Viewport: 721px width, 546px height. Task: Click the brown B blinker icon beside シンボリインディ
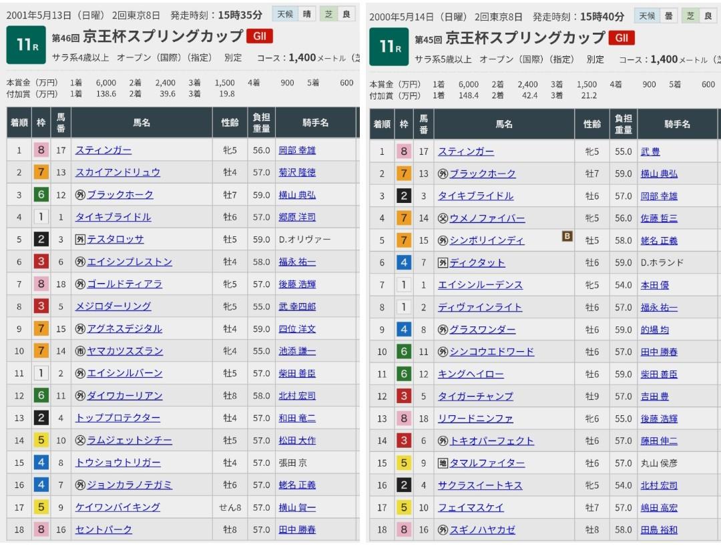coord(567,236)
